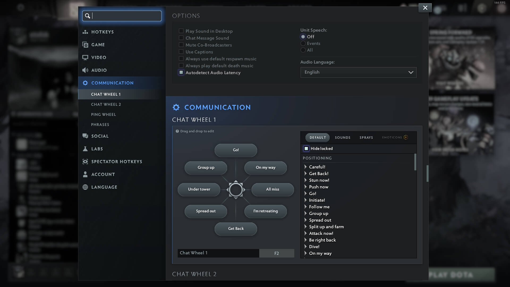The image size is (510, 287).
Task: Click the Get Back wheel slot
Action: [x=236, y=229]
